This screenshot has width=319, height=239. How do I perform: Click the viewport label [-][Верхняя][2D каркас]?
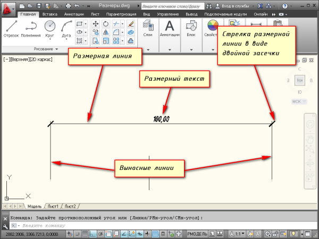(28, 59)
